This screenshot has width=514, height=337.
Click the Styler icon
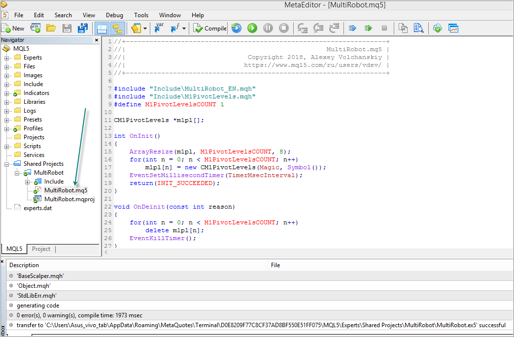(136, 29)
